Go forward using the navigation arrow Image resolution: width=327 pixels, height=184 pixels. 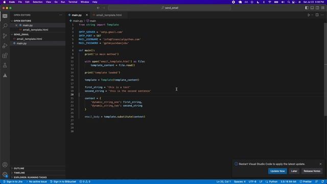tap(104, 8)
